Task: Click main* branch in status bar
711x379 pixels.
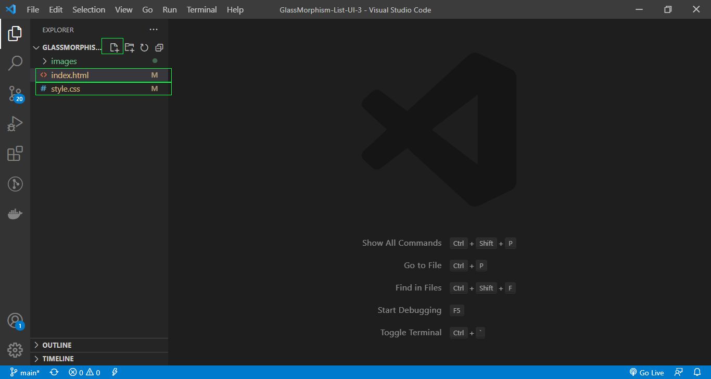Action: click(x=25, y=372)
